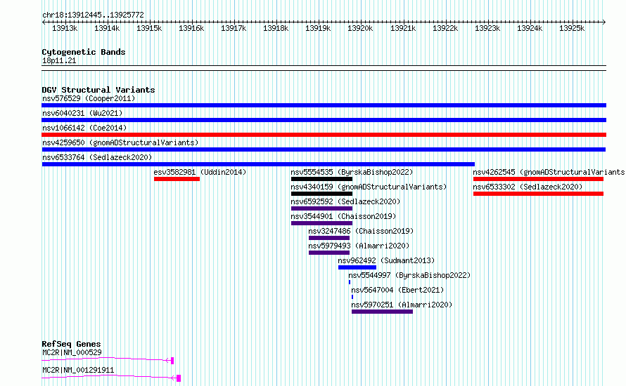The height and width of the screenshot is (386, 626).
Task: Click the 13913k ruler position
Action: (x=65, y=28)
